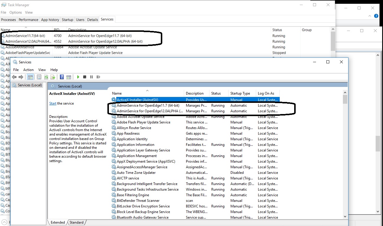Open Properties for the selected service

pos(39,77)
